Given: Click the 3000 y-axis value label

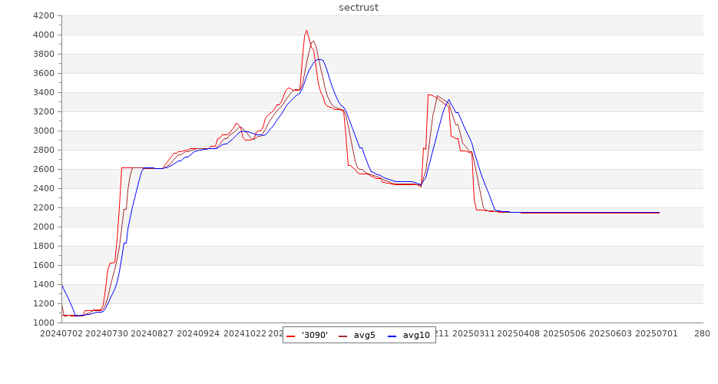Looking at the screenshot, I should point(44,131).
